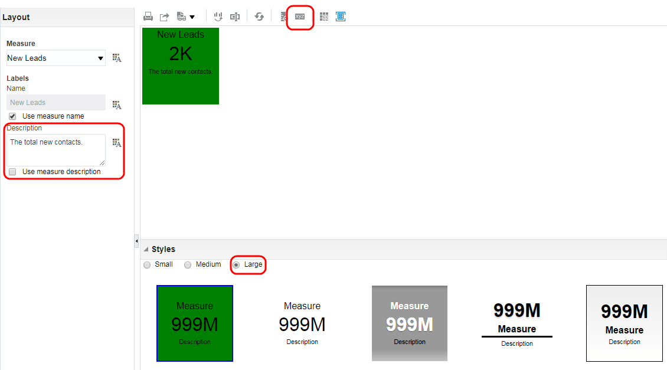Click inside the Description text field
Viewport: 667px width, 370px height.
[55, 149]
